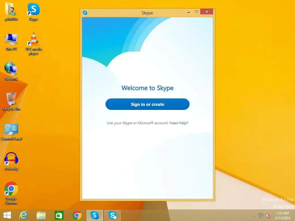
Task: Maximize the Skype window
Action: click(x=196, y=12)
